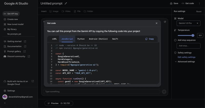Click the My library icon
Viewport: 205px width, 108px height.
click(5, 29)
